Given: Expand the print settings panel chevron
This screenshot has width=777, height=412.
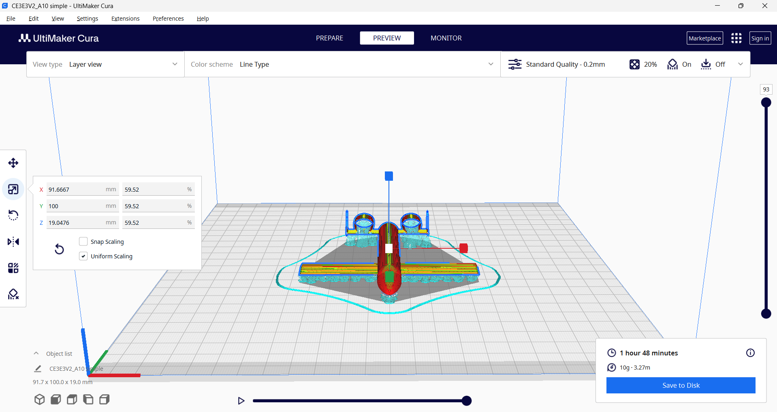Looking at the screenshot, I should pyautogui.click(x=741, y=64).
